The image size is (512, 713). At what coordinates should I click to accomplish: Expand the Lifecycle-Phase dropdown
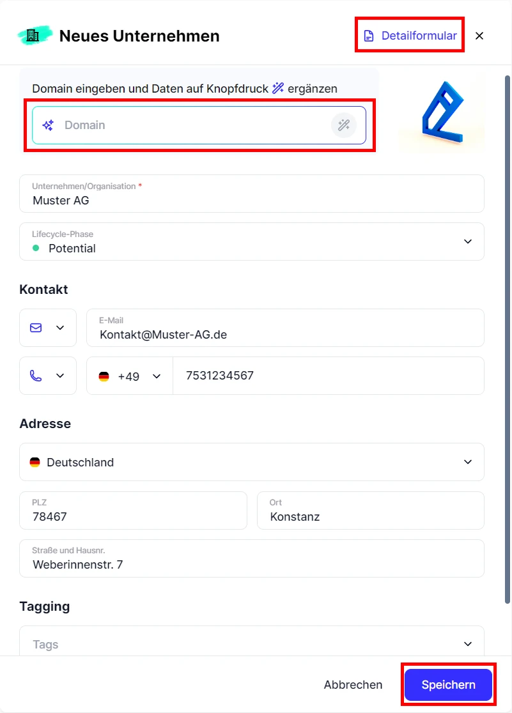(x=467, y=241)
